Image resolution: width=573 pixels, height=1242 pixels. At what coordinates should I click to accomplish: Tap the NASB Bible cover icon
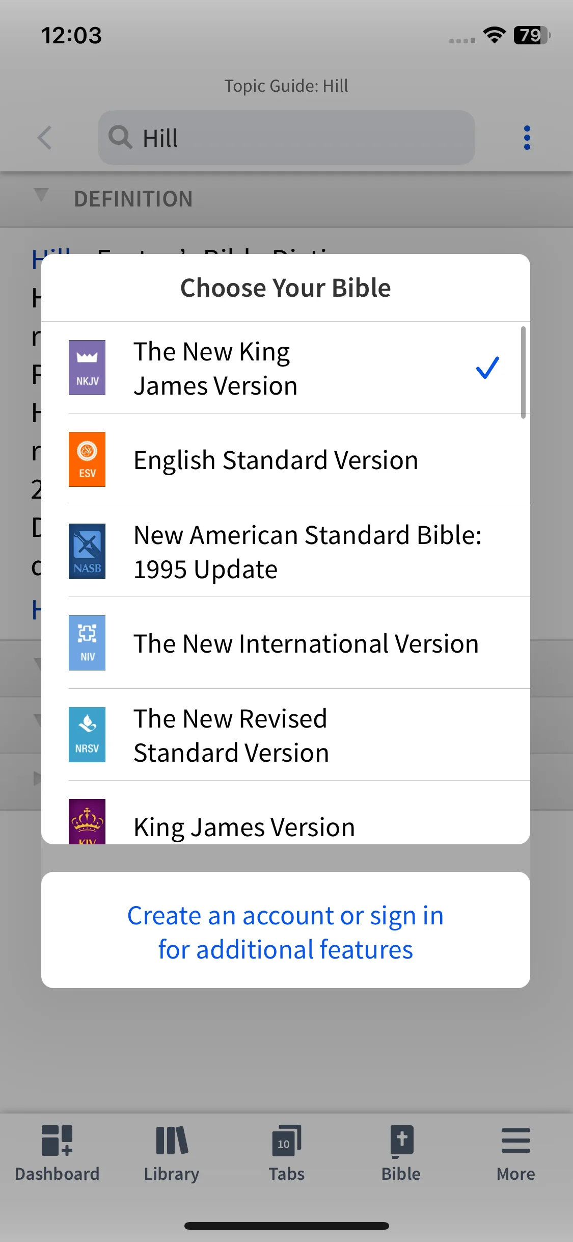click(87, 551)
